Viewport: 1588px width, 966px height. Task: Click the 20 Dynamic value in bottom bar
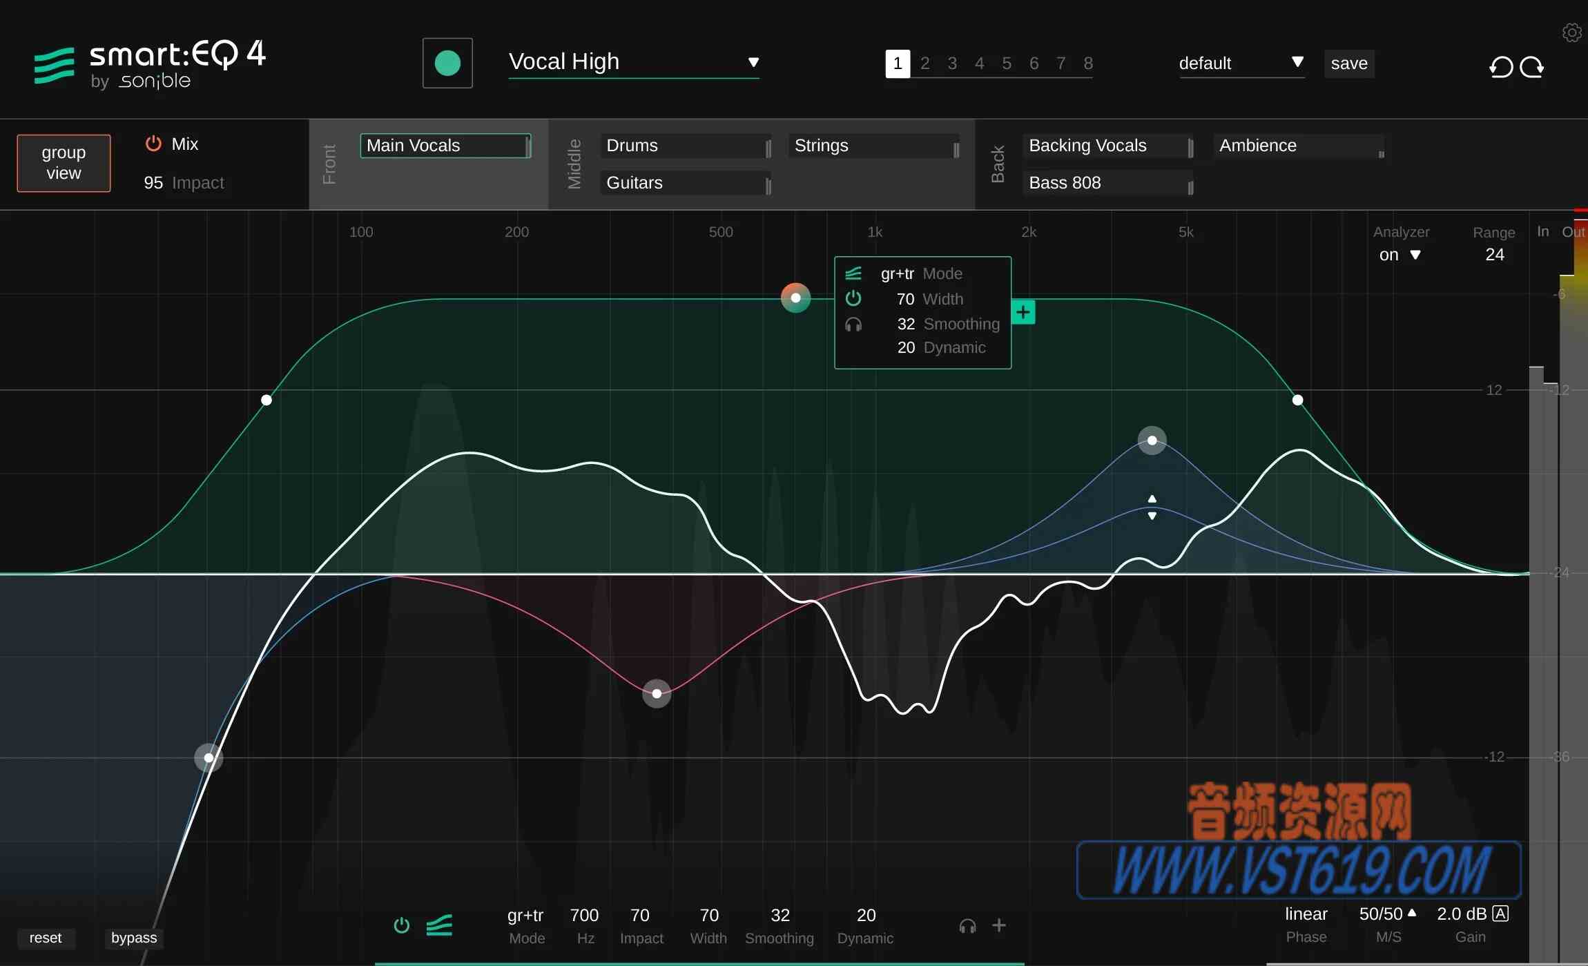(x=866, y=915)
